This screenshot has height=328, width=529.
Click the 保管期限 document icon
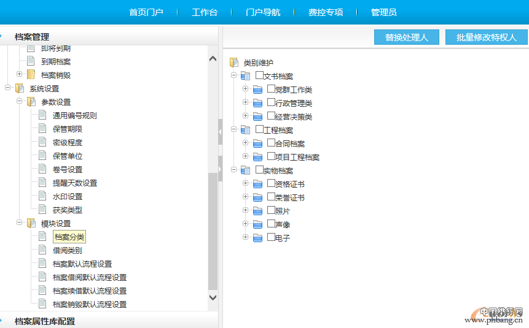click(x=42, y=129)
